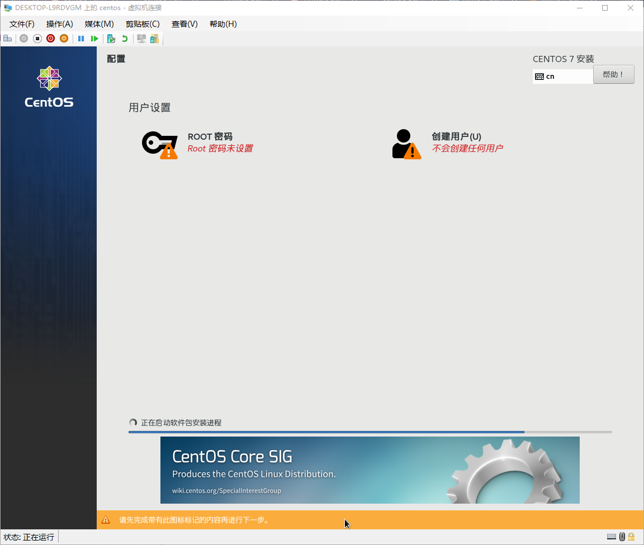This screenshot has height=545, width=644.
Task: Send Ctrl+Alt+Del via toolbar icon
Action: 7,39
